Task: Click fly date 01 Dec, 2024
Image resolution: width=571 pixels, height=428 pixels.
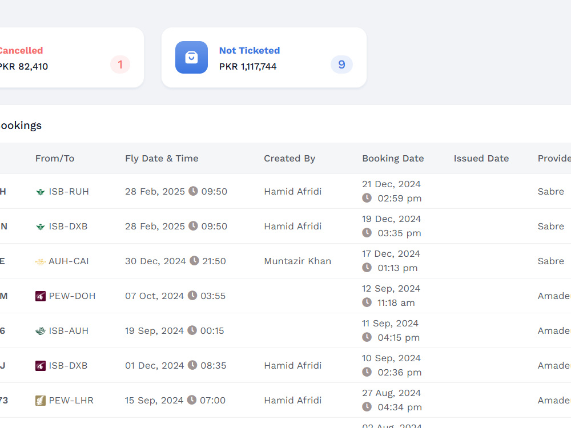Action: 154,365
